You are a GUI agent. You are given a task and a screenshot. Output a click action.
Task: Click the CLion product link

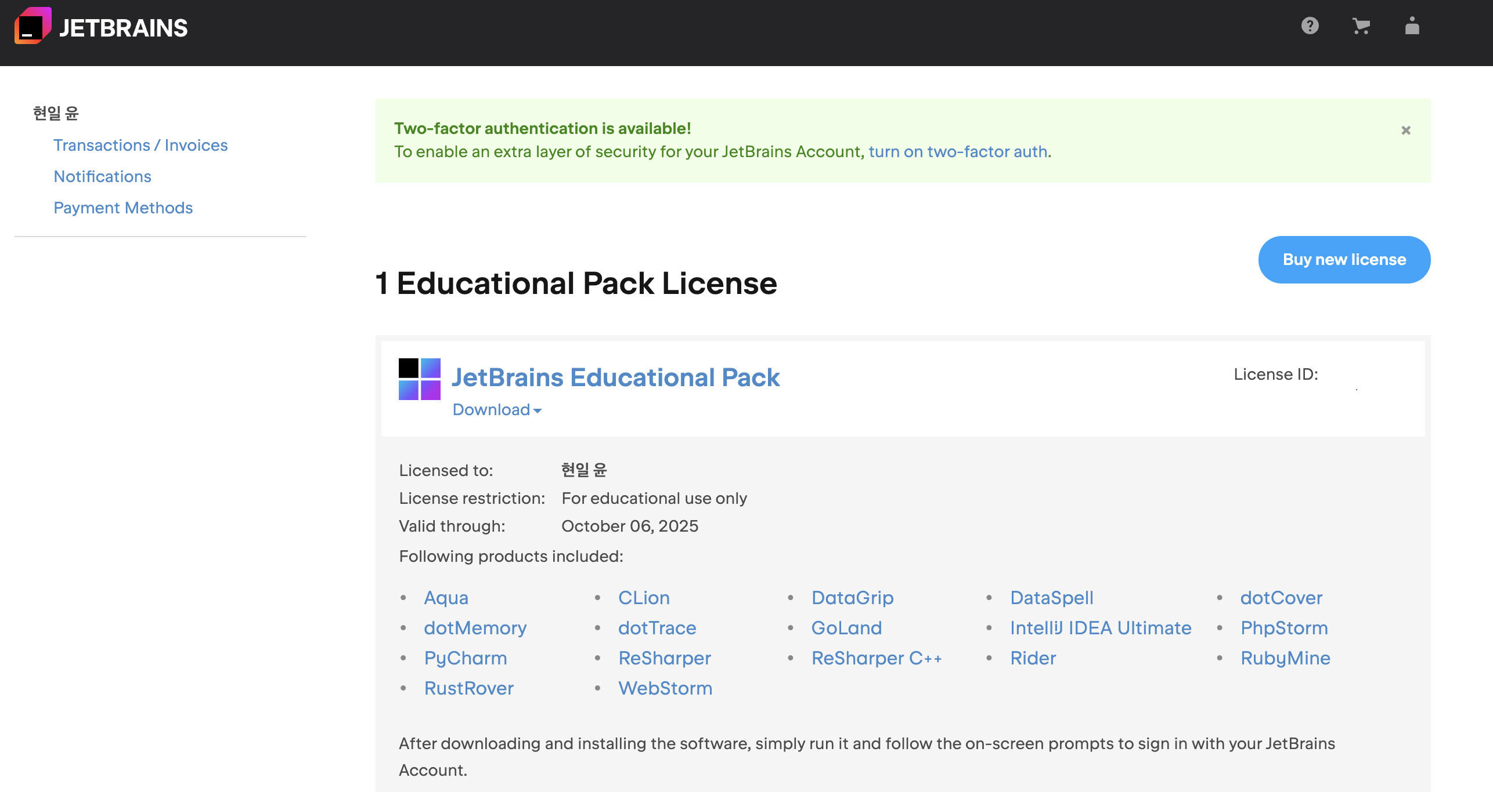pos(643,598)
